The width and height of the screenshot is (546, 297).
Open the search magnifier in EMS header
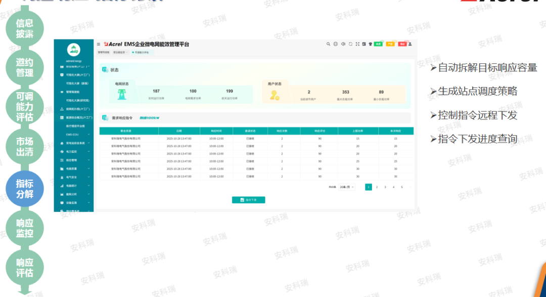tap(328, 44)
